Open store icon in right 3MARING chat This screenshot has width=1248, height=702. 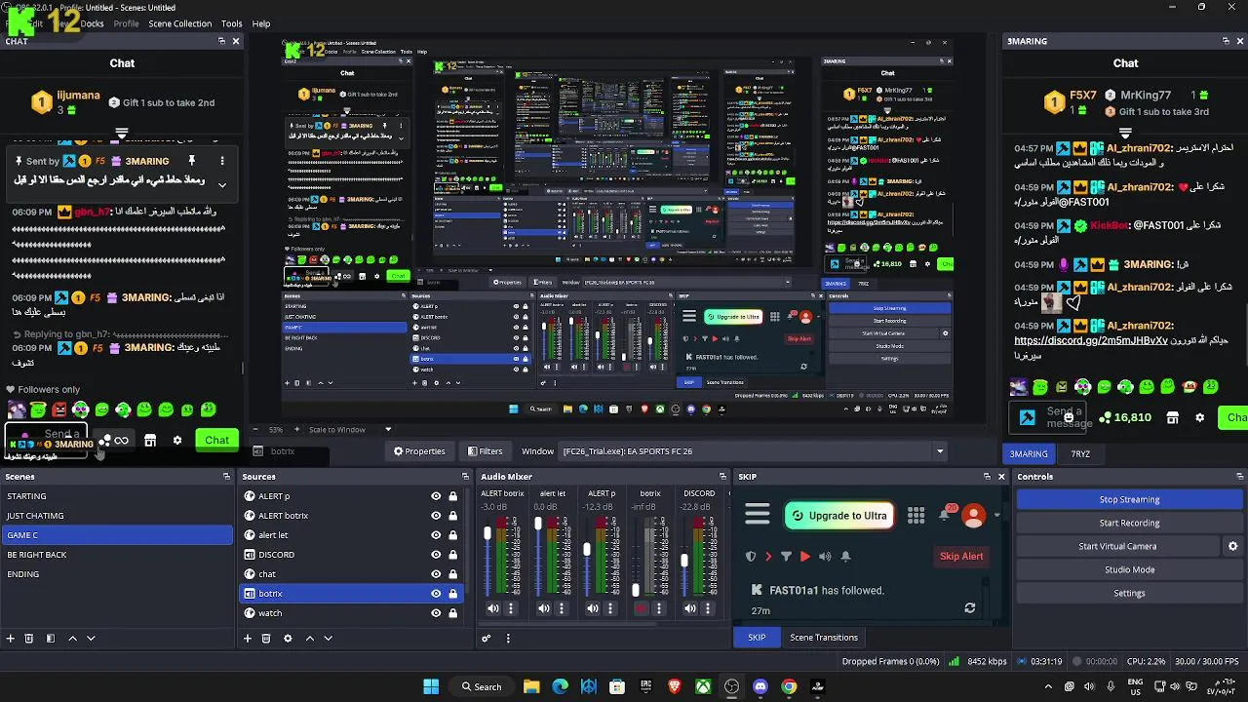(1172, 417)
